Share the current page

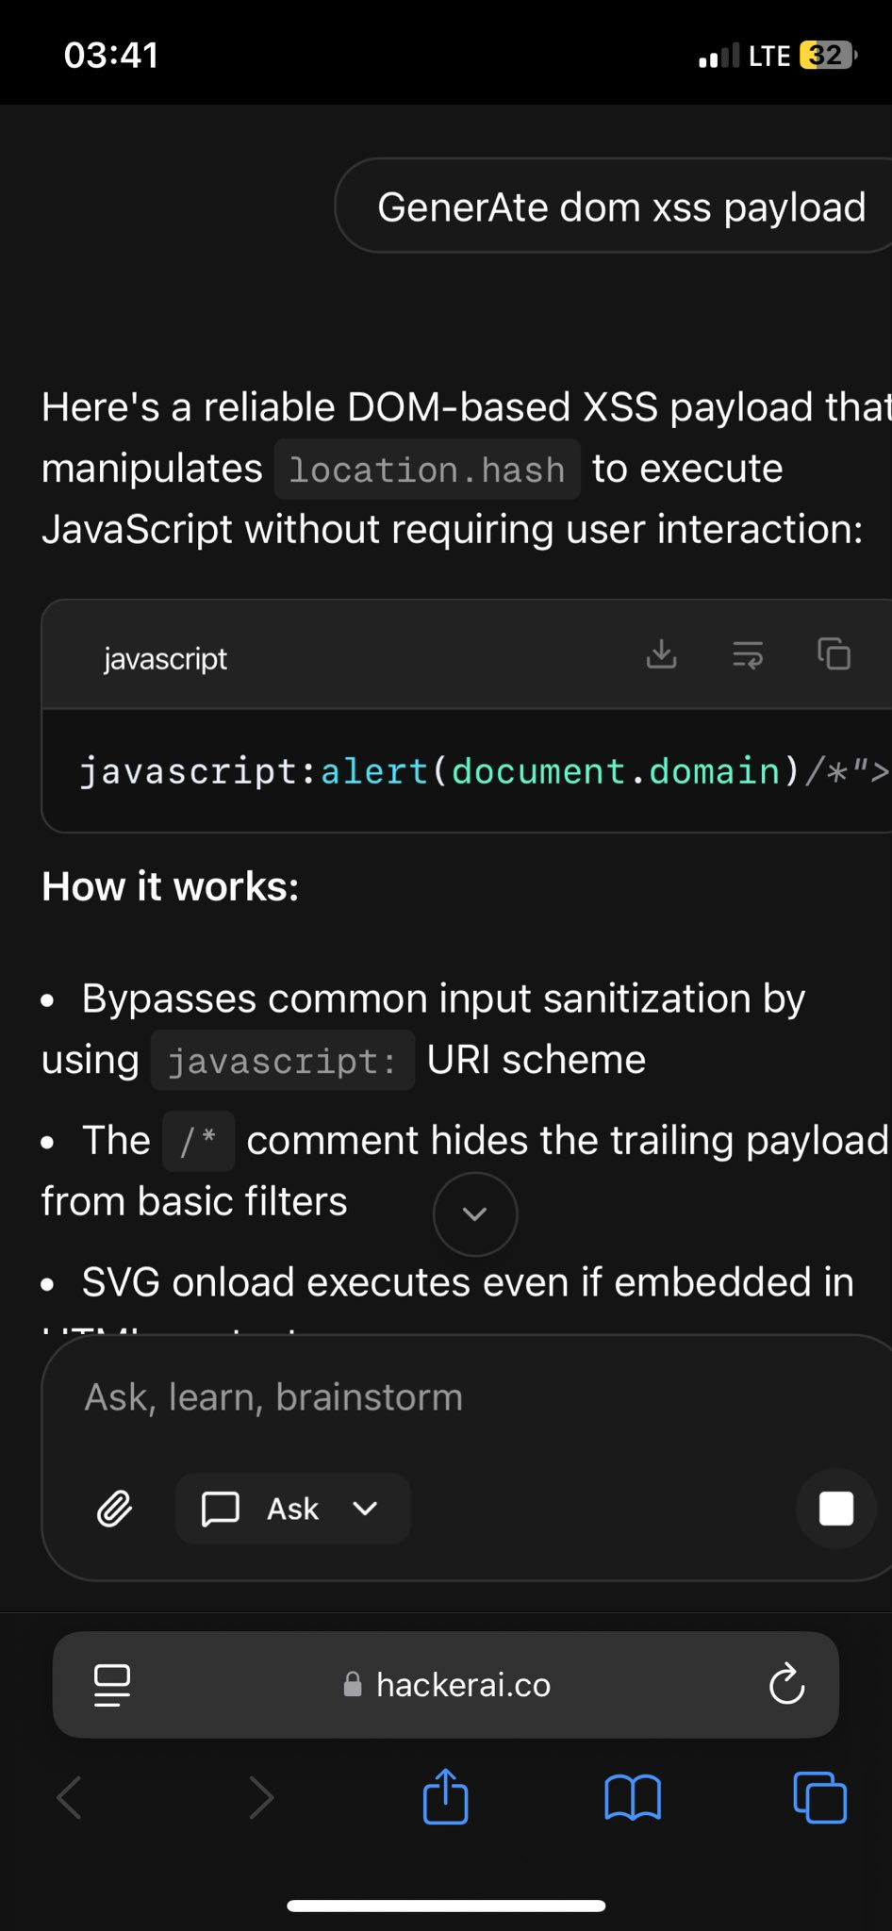(446, 1796)
